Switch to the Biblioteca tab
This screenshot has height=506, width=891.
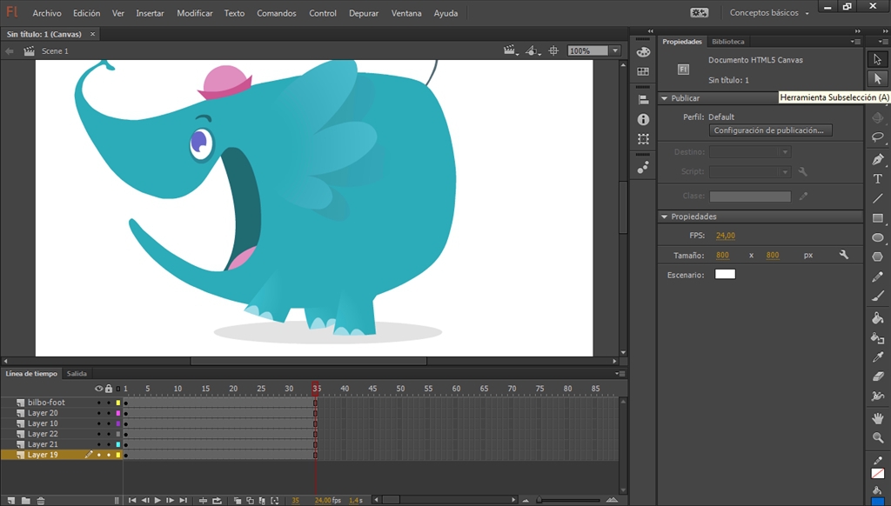[x=728, y=42]
